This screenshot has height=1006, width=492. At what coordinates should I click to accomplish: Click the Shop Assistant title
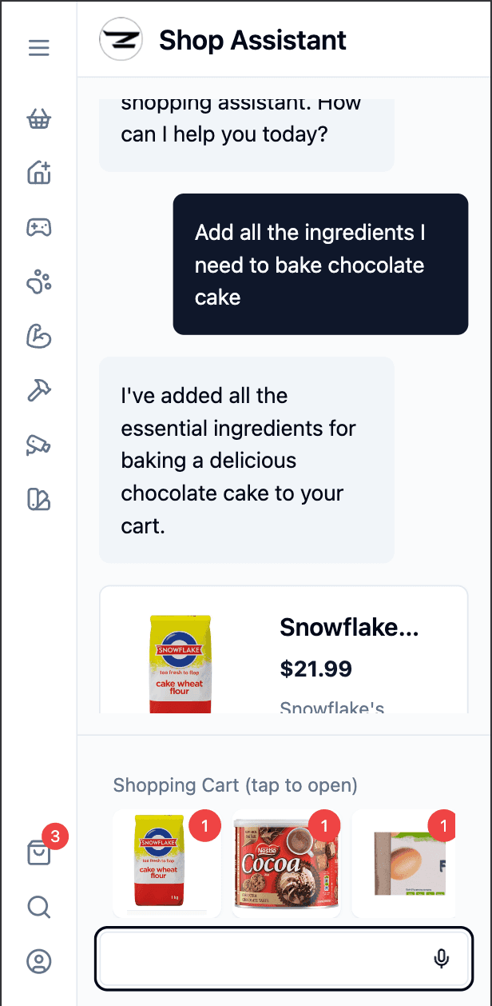tap(253, 39)
